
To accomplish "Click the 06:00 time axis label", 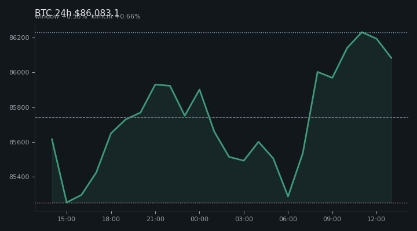I will tap(288, 219).
